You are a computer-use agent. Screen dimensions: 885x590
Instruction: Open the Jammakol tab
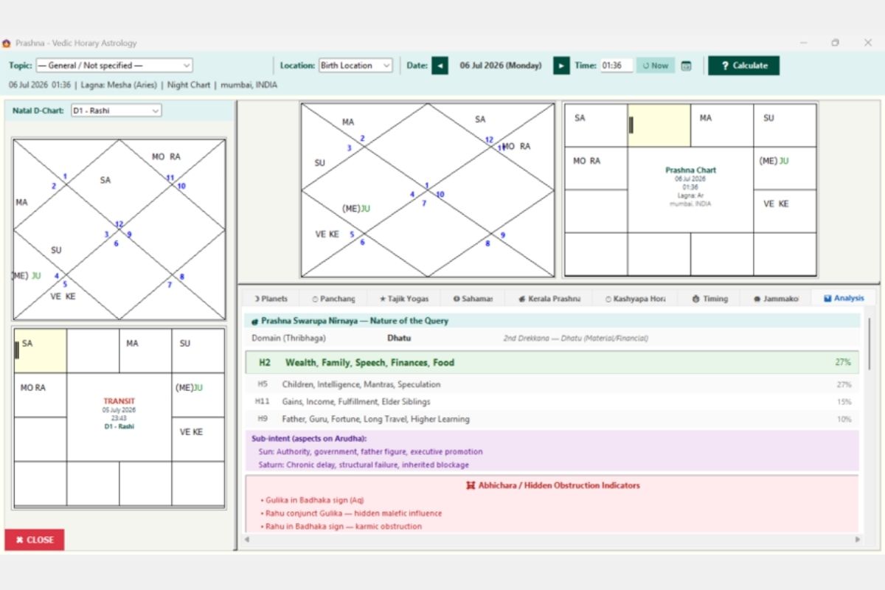tap(777, 299)
